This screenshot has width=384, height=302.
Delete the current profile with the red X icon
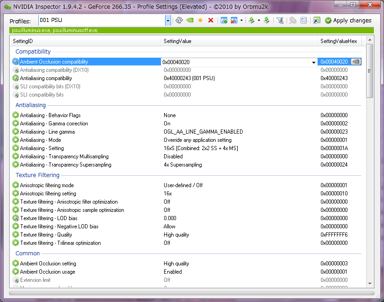[x=211, y=20]
